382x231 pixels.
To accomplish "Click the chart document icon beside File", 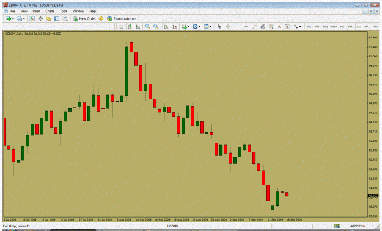I will point(6,11).
